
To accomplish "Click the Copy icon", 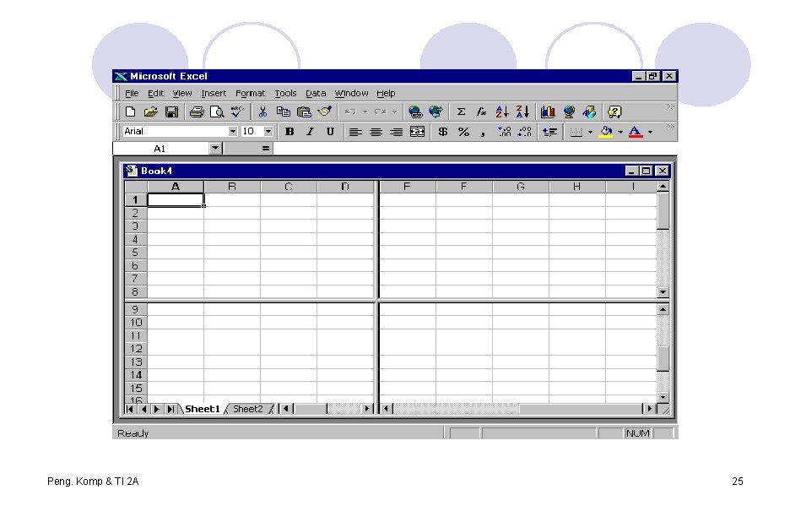I will coord(283,112).
